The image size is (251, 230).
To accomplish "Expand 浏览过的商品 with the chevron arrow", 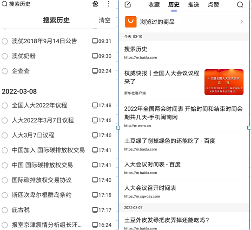I will [242, 22].
